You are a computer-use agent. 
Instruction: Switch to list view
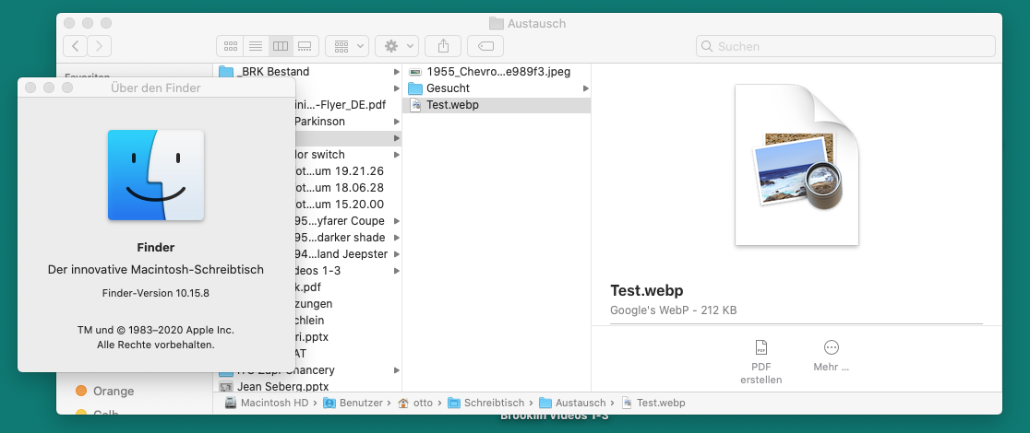tap(255, 45)
